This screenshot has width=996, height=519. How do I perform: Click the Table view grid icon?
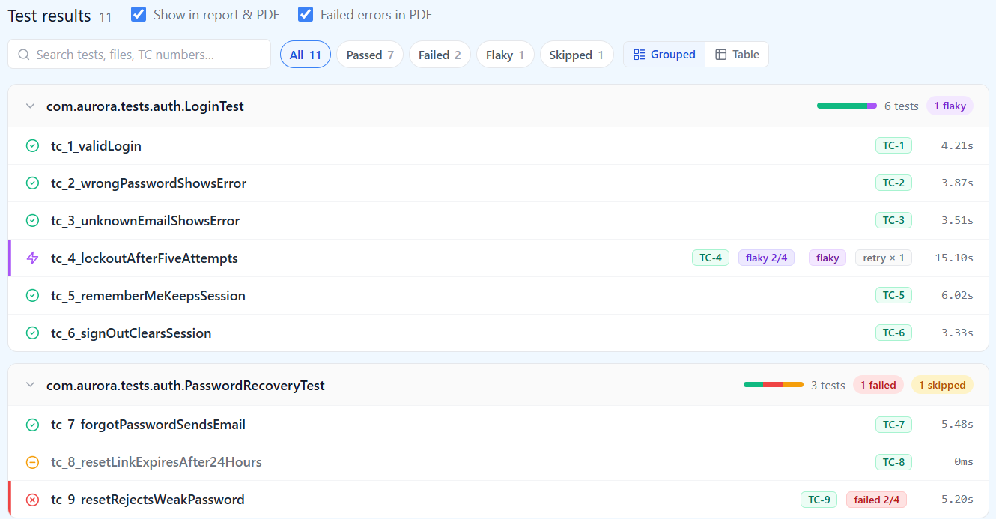pyautogui.click(x=720, y=55)
